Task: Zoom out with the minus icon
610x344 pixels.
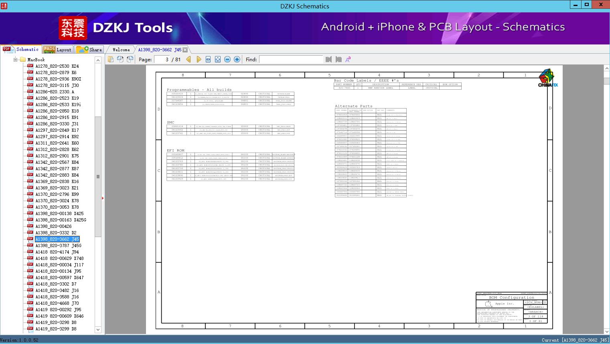Action: (x=227, y=59)
